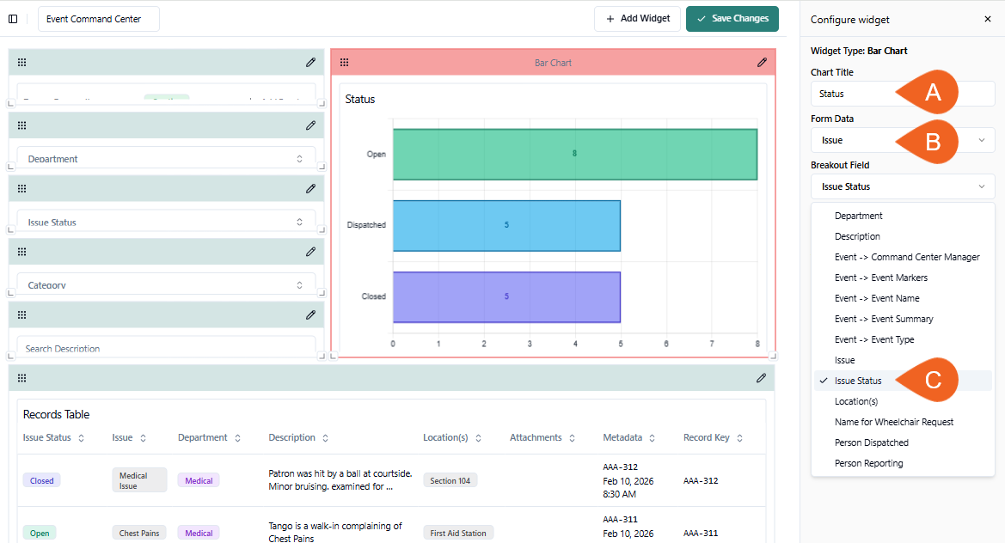Screen dimensions: 1005x543
Task: Click the Add Widget button
Action: pos(637,19)
